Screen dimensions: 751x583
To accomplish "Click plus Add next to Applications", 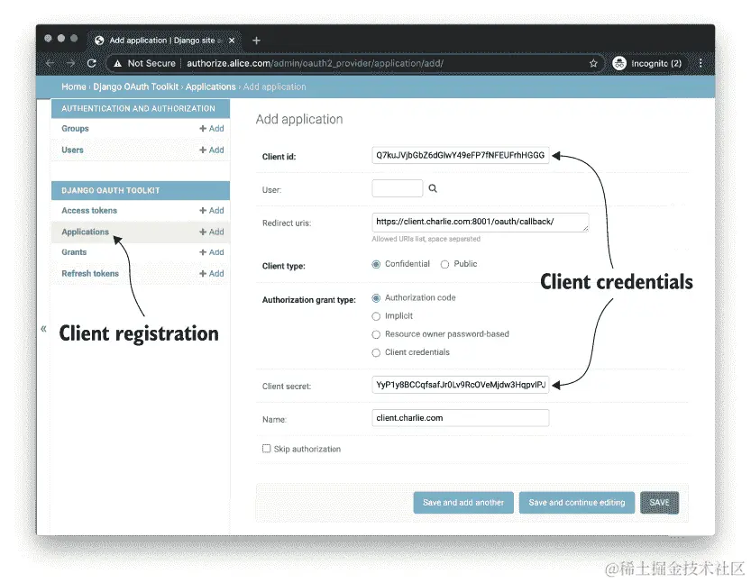I will (x=211, y=232).
